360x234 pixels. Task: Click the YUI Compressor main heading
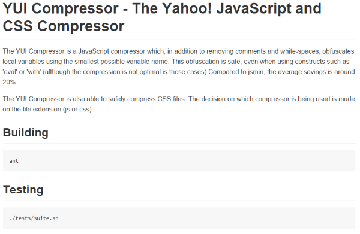(x=162, y=17)
